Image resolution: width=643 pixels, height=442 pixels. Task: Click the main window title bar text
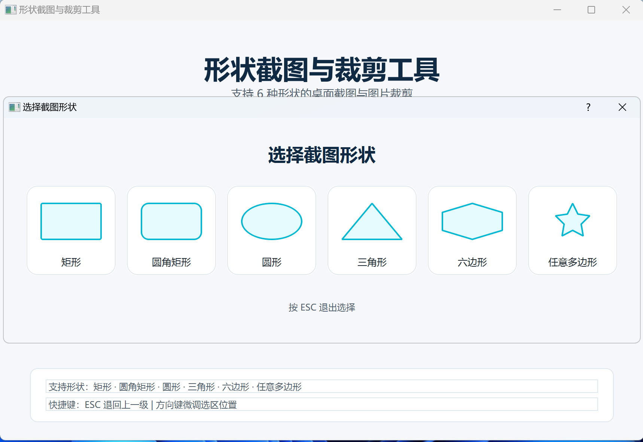tap(60, 10)
